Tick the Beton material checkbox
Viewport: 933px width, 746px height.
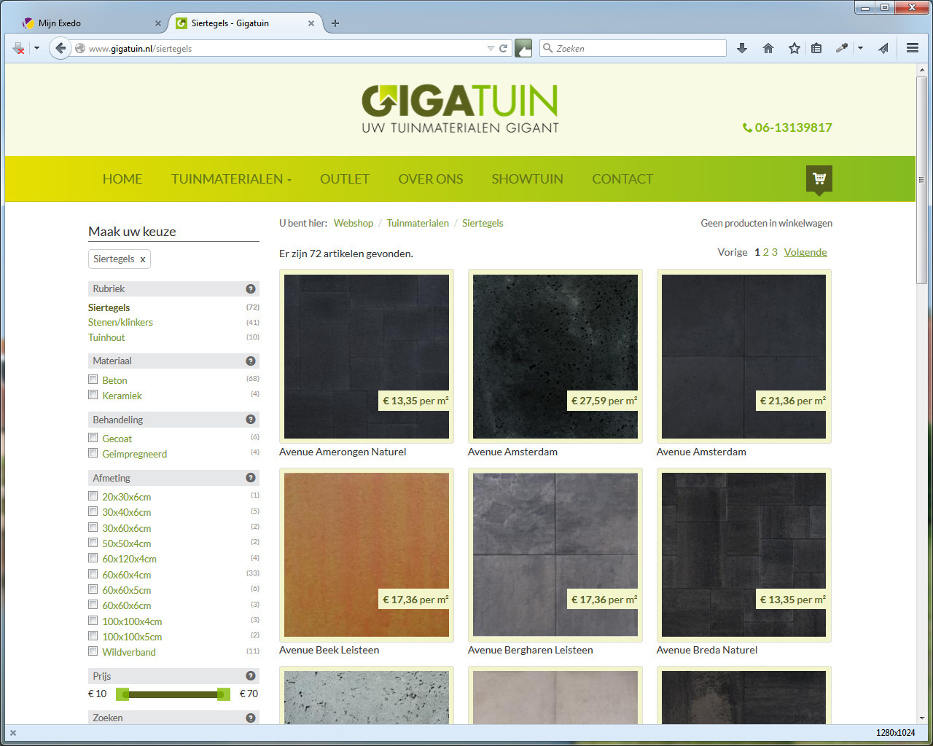tap(93, 379)
